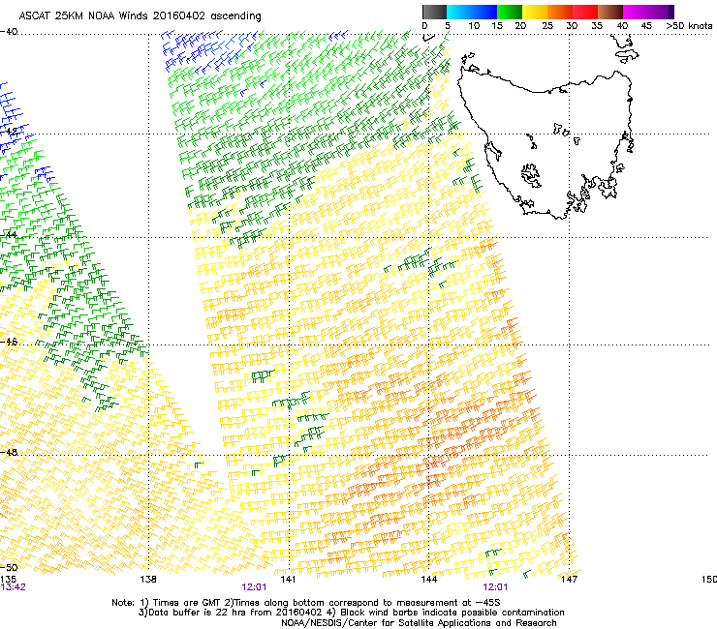
Task: Select the "12:01" time label between 144 and 147
Action: (x=495, y=587)
